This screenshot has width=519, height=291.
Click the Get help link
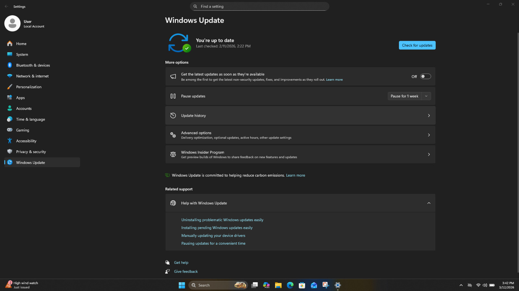(x=181, y=262)
